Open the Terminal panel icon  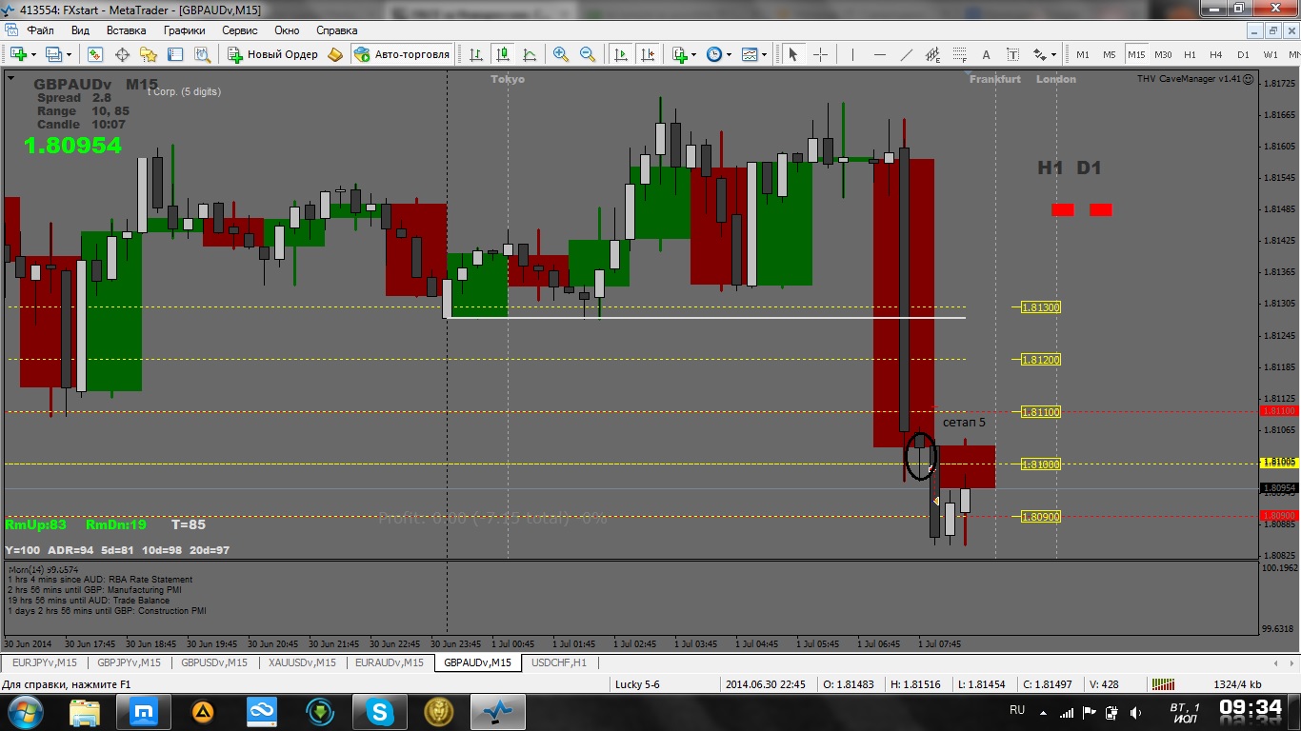pos(175,54)
